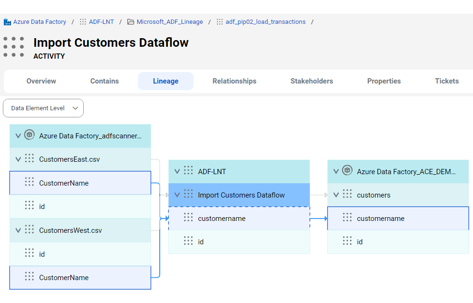Click the Import Customers Dataflow page title

pyautogui.click(x=111, y=42)
